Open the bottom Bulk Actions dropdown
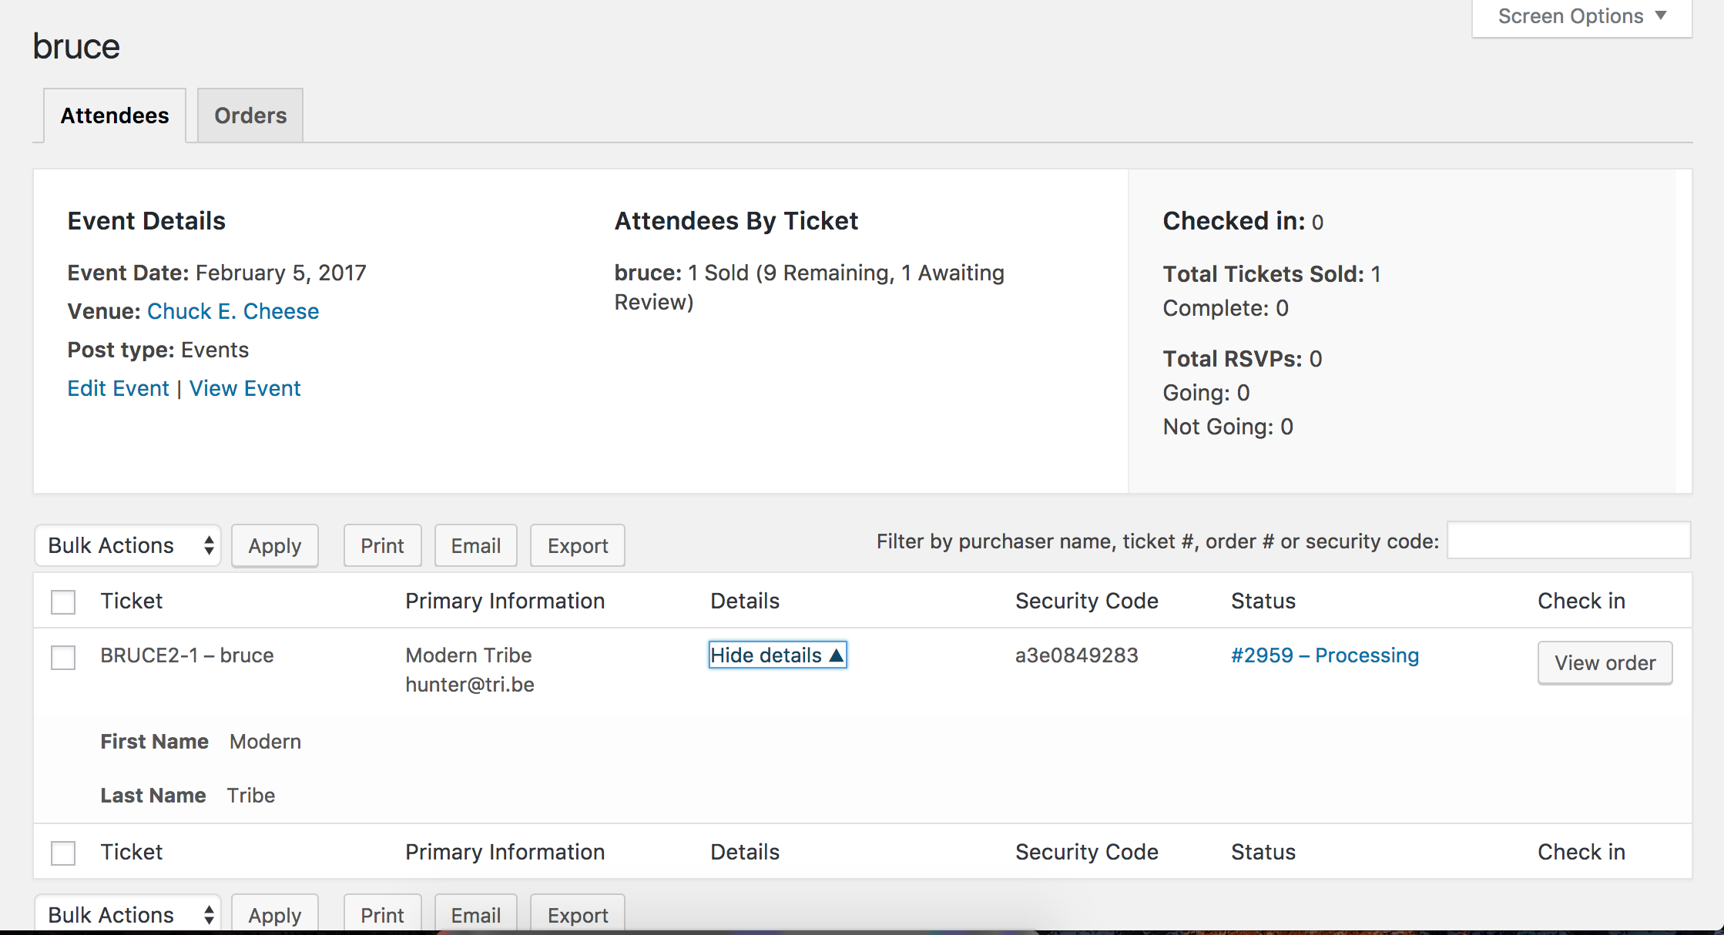1724x935 pixels. tap(128, 914)
